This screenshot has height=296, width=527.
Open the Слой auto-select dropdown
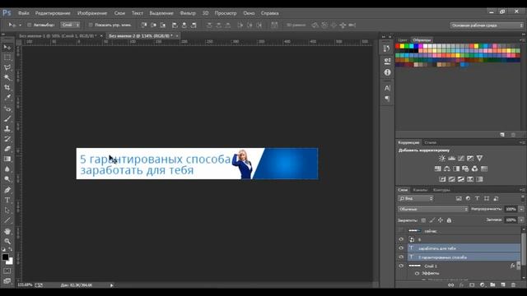click(x=70, y=25)
